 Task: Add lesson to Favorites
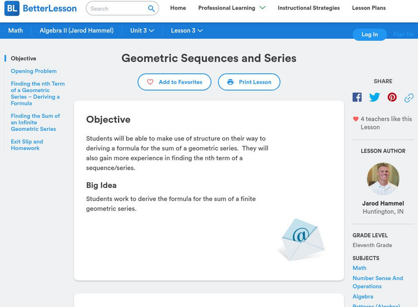click(175, 82)
